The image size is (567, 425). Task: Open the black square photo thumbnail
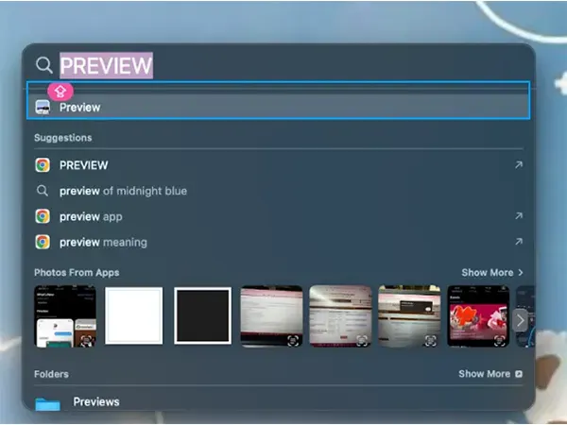[x=202, y=315]
